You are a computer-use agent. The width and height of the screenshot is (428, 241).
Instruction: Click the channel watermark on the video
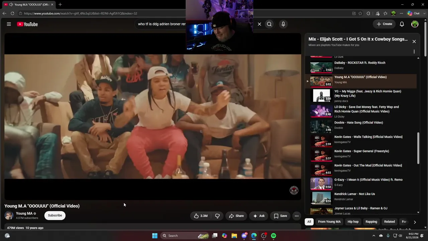coord(294,190)
